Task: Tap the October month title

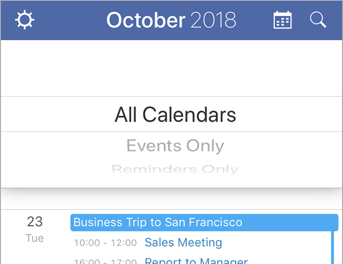Action: [146, 20]
